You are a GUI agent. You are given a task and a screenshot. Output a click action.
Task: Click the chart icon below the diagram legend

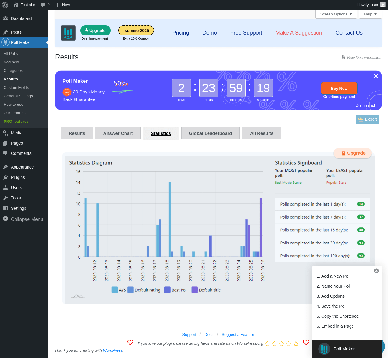[x=78, y=296]
